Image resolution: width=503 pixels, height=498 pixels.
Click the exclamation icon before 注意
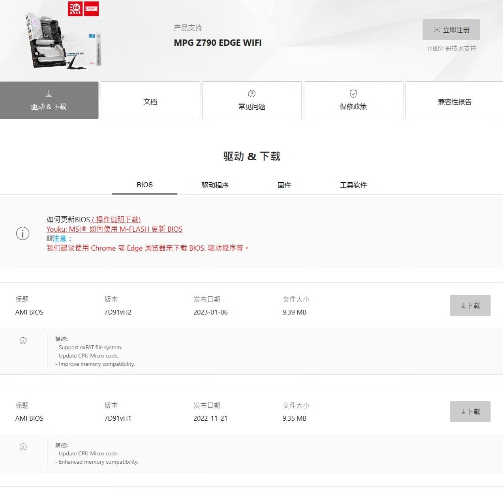[49, 238]
